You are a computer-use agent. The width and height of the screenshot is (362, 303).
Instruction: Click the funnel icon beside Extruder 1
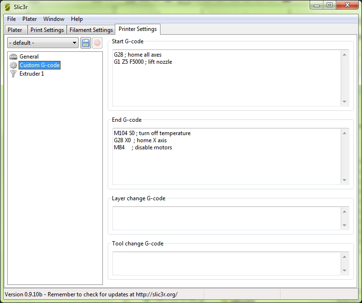(13, 74)
